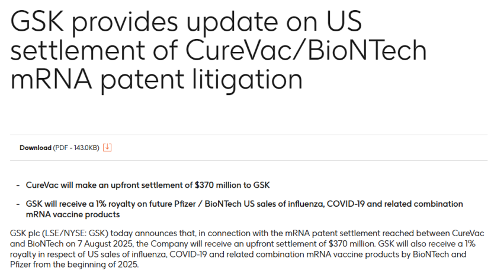
Task: Click 'CureVac/BioNTech' in the headline
Action: pyautogui.click(x=306, y=50)
